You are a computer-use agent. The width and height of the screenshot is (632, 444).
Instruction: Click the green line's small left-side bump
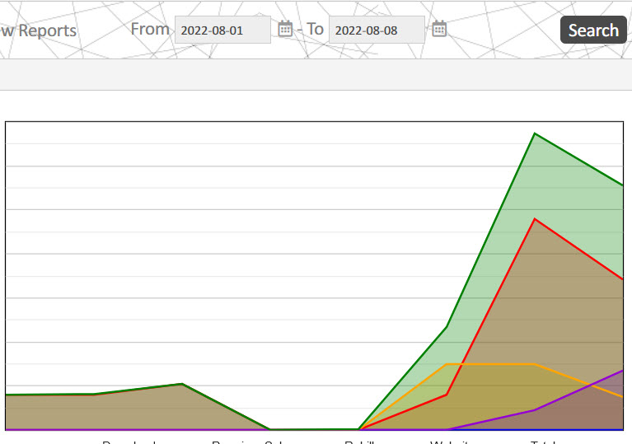(181, 384)
